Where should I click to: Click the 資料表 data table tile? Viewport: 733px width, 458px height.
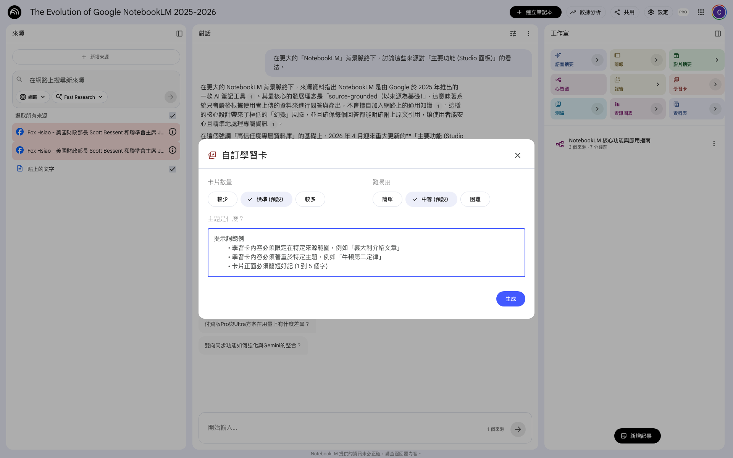coord(696,109)
